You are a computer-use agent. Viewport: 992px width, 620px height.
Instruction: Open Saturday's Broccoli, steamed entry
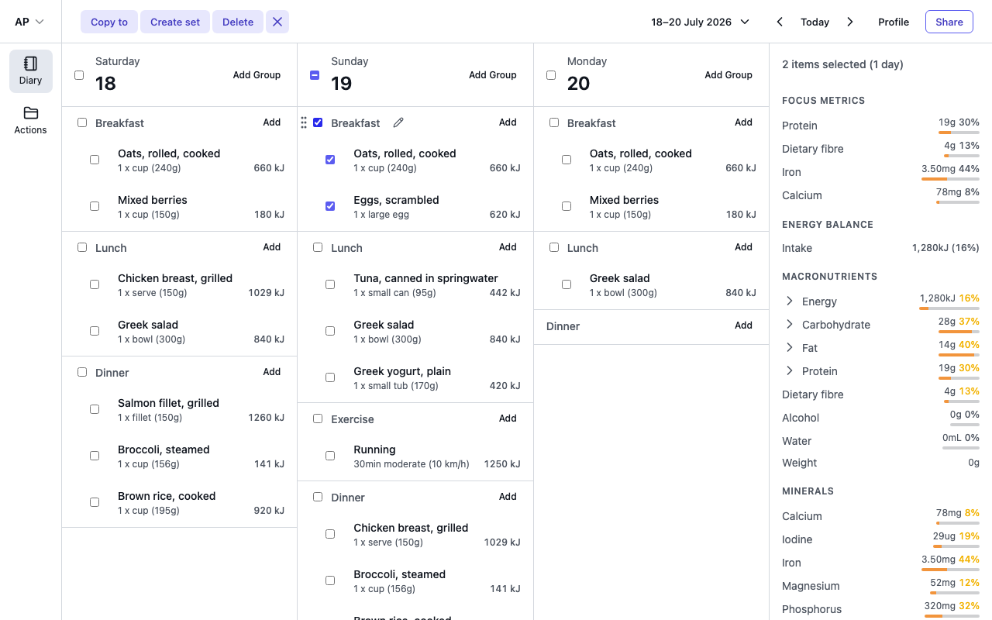tap(179, 456)
